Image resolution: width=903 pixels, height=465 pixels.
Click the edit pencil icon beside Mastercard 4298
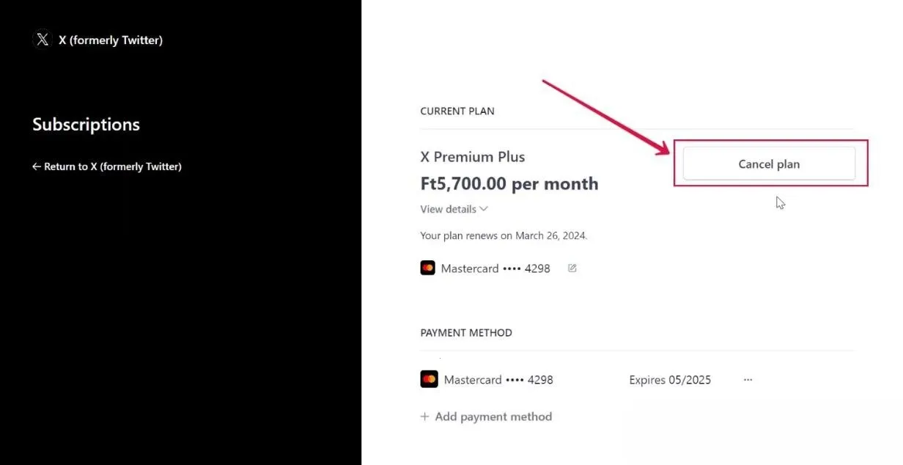pyautogui.click(x=572, y=268)
